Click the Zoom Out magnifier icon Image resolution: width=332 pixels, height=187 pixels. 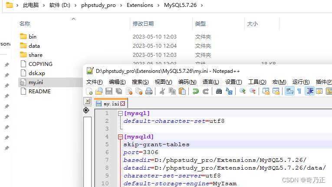253,91
